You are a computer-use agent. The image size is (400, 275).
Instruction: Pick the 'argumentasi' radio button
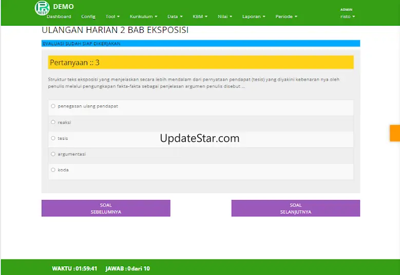[53, 154]
